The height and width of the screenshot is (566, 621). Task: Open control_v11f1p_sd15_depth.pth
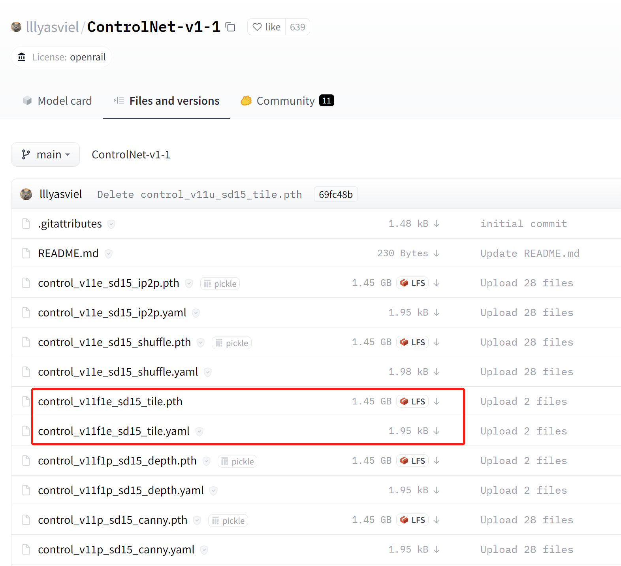point(117,461)
